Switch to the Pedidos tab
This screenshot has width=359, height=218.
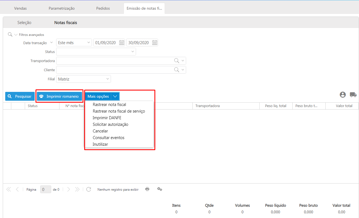click(x=103, y=8)
